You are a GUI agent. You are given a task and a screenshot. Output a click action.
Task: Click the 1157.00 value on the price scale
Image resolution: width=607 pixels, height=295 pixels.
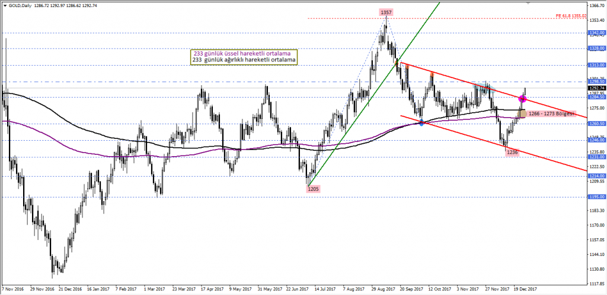coord(598,240)
